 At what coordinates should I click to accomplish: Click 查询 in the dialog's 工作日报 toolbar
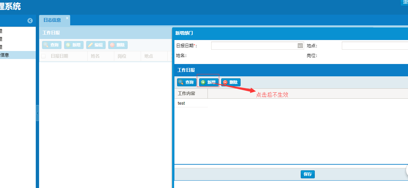186,82
